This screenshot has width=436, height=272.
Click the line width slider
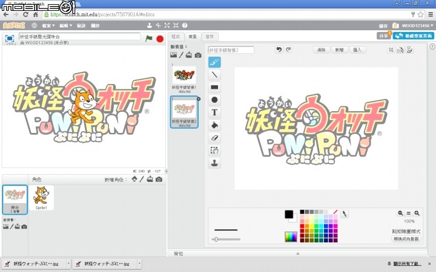coord(226,239)
